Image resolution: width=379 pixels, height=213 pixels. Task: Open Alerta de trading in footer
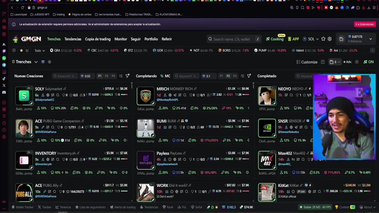point(123,207)
